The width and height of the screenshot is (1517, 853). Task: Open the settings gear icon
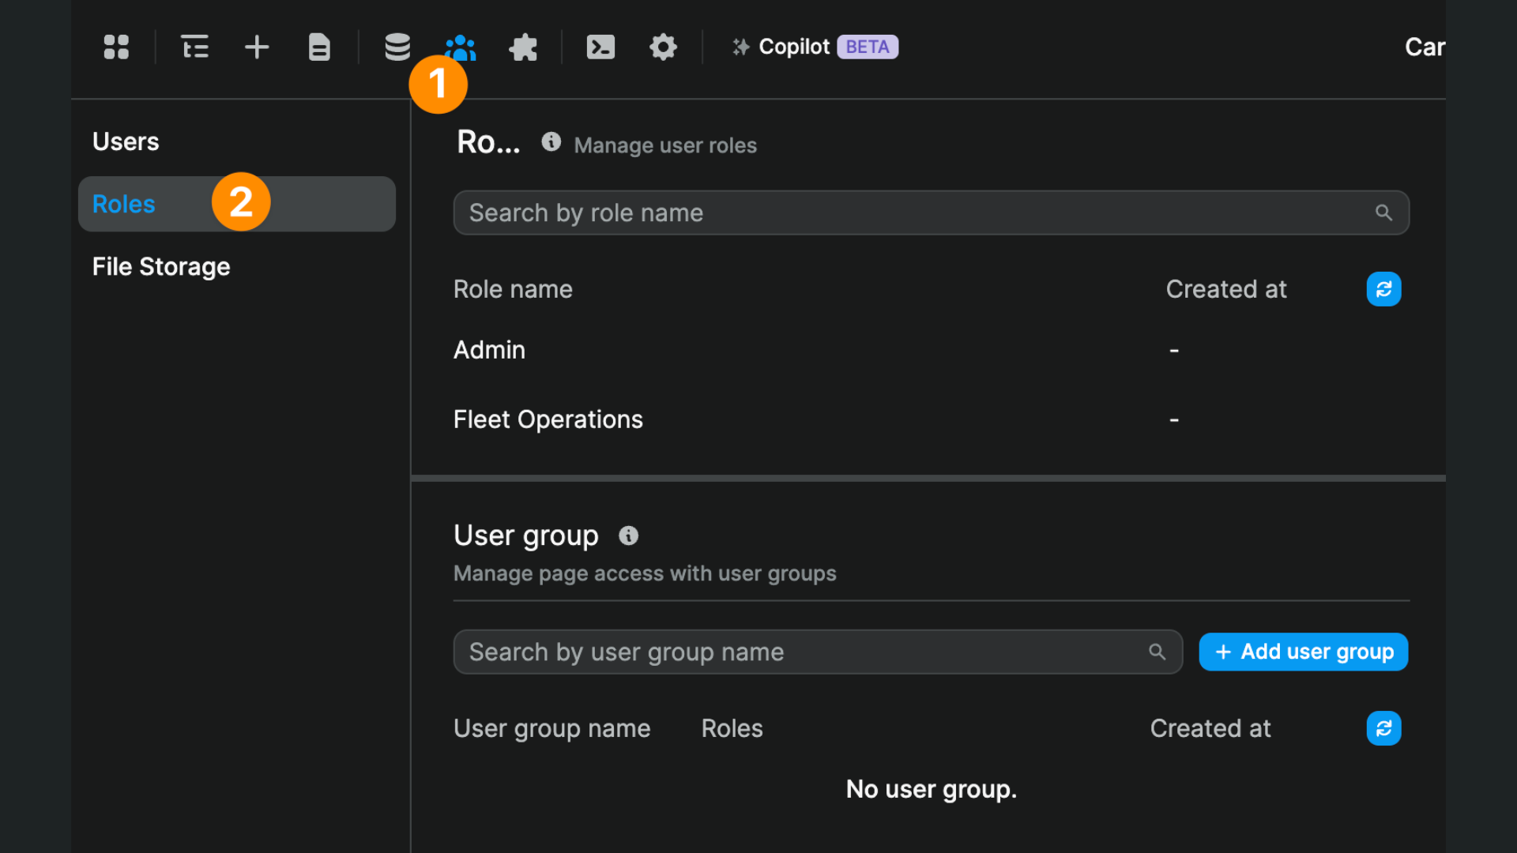664,47
